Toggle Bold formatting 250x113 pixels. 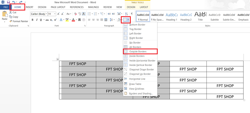[33, 20]
